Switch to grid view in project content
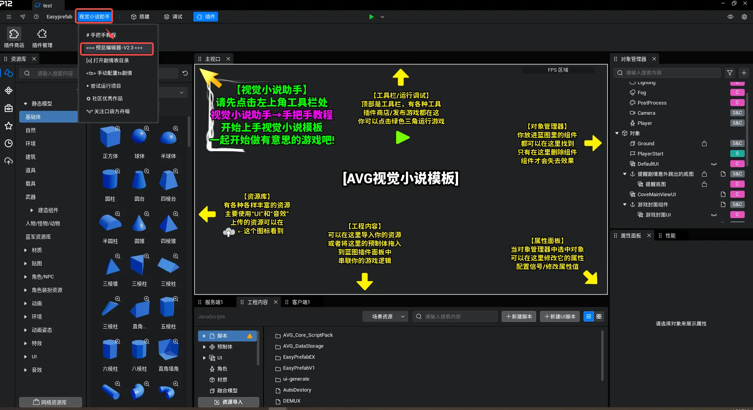753x410 pixels. click(x=599, y=316)
